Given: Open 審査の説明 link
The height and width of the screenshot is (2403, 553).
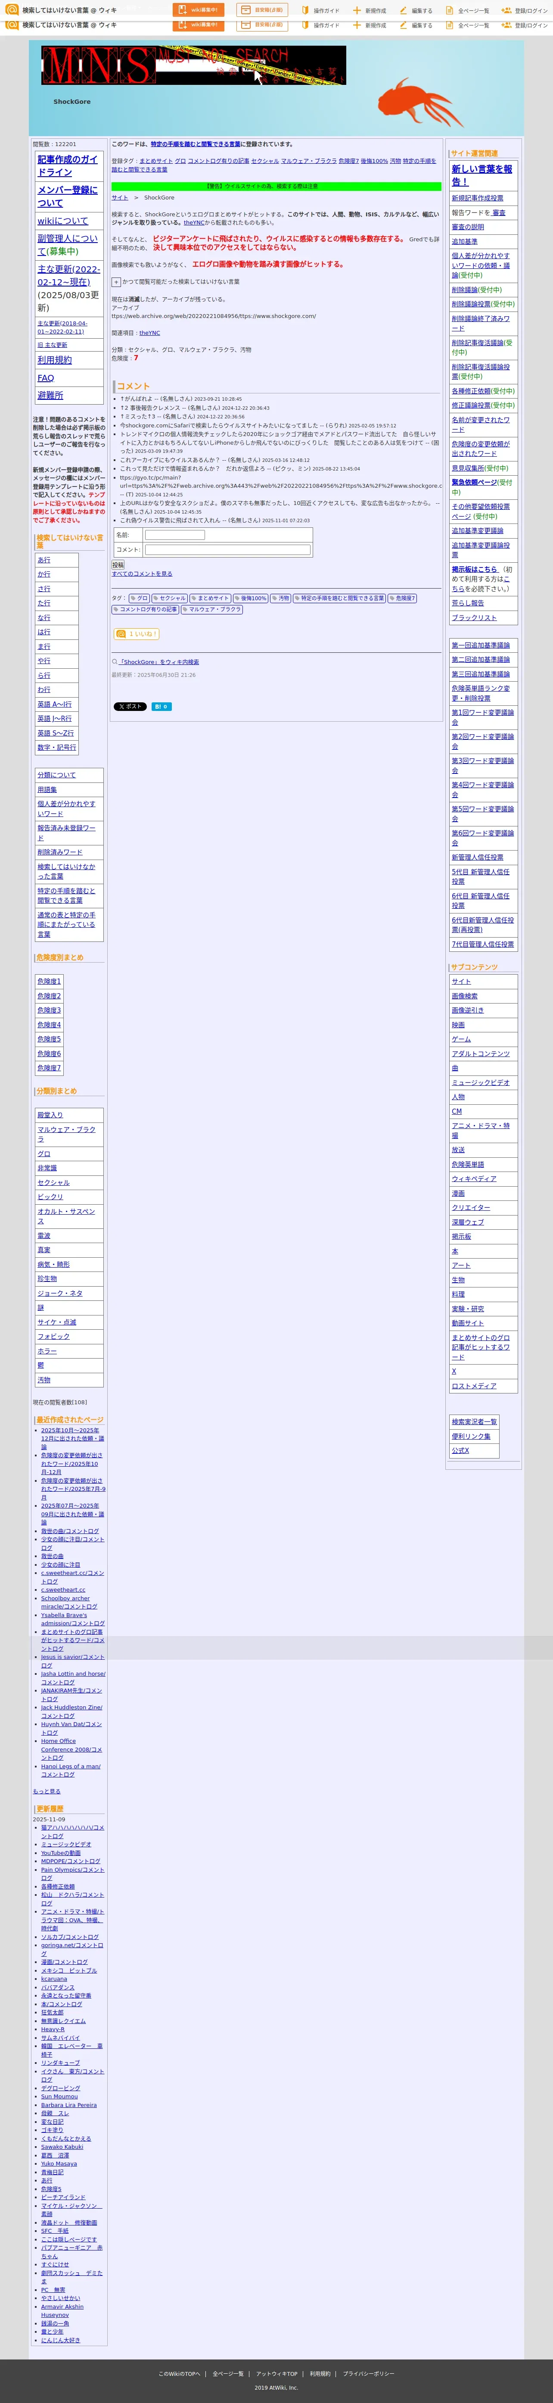Looking at the screenshot, I should [468, 227].
